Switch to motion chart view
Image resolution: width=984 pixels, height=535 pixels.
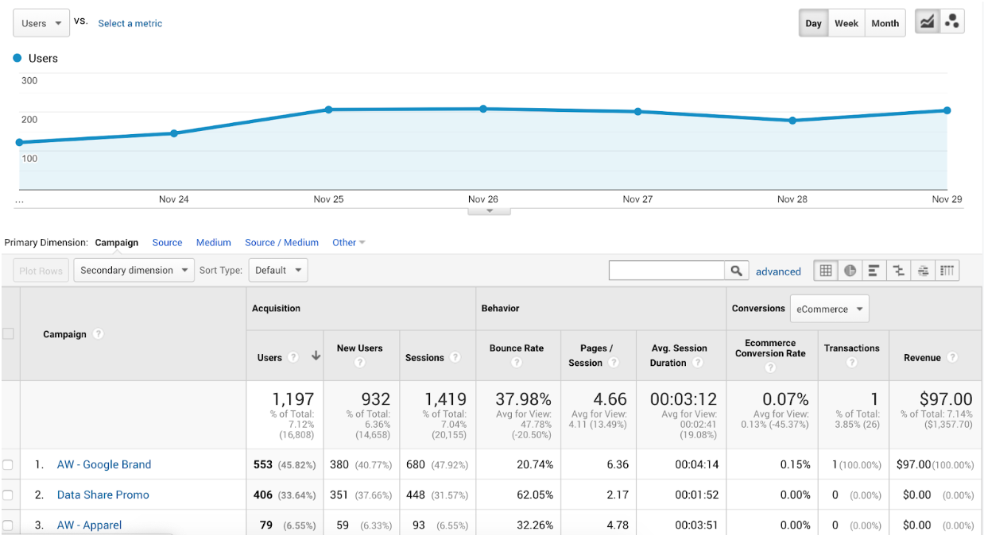pyautogui.click(x=952, y=22)
